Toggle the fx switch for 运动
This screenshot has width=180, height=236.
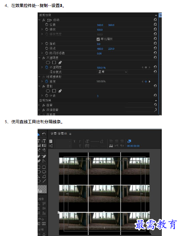[x=44, y=20]
